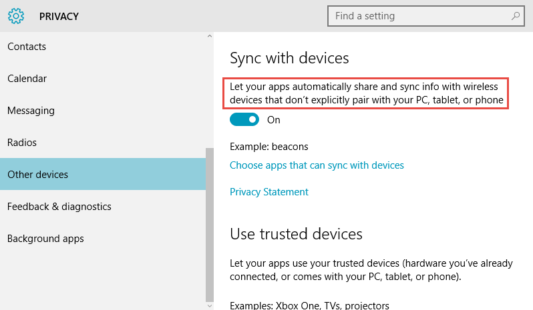
Task: Click the Settings gear icon
Action: click(16, 16)
